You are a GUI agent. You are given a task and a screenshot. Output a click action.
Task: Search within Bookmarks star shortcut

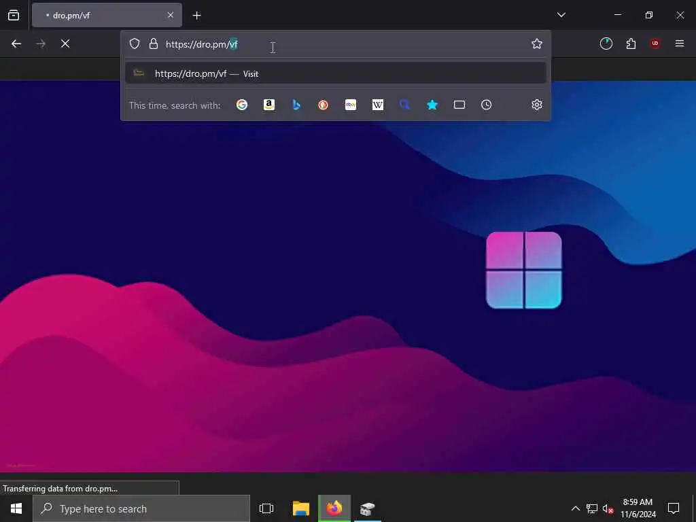click(432, 105)
